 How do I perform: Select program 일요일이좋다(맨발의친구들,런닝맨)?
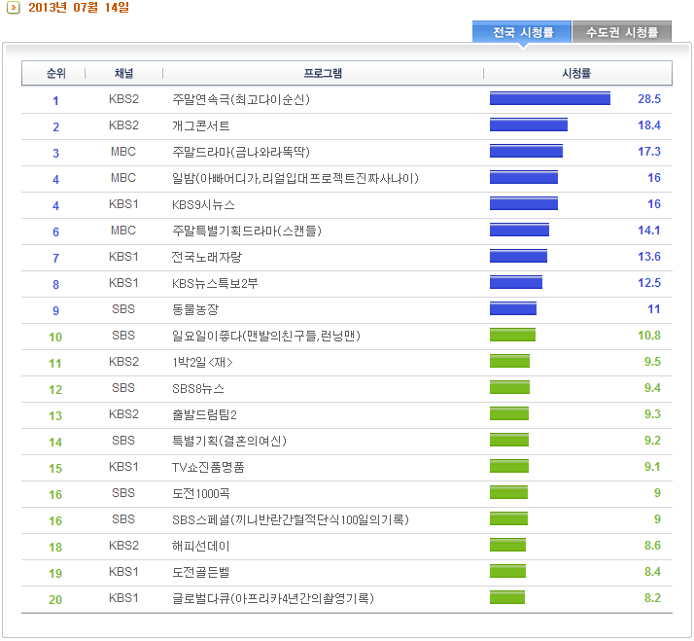point(266,336)
